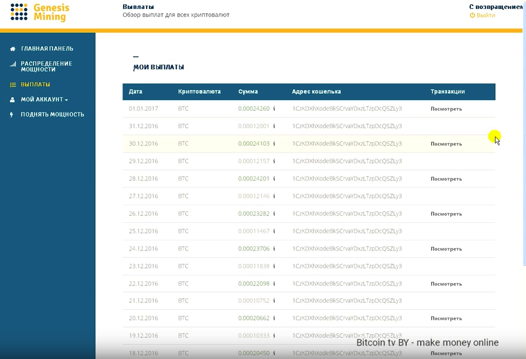The width and height of the screenshot is (526, 359).
Task: Click the signal bars icon for Распределение мощности
Action: pos(13,64)
